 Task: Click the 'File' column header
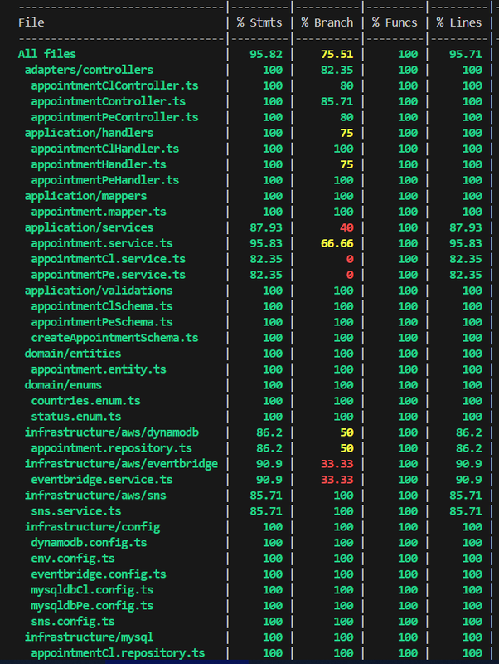(31, 22)
